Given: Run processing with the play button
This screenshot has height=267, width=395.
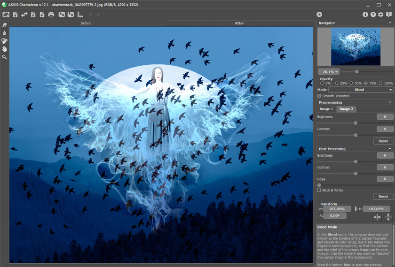Looking at the screenshot, I should tap(319, 15).
